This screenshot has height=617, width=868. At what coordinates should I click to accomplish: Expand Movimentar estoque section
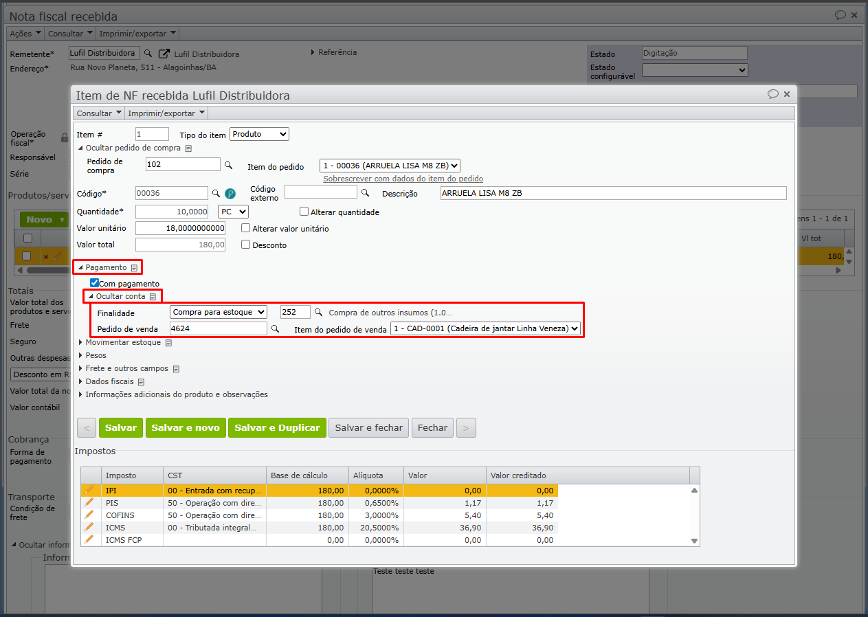click(x=123, y=342)
